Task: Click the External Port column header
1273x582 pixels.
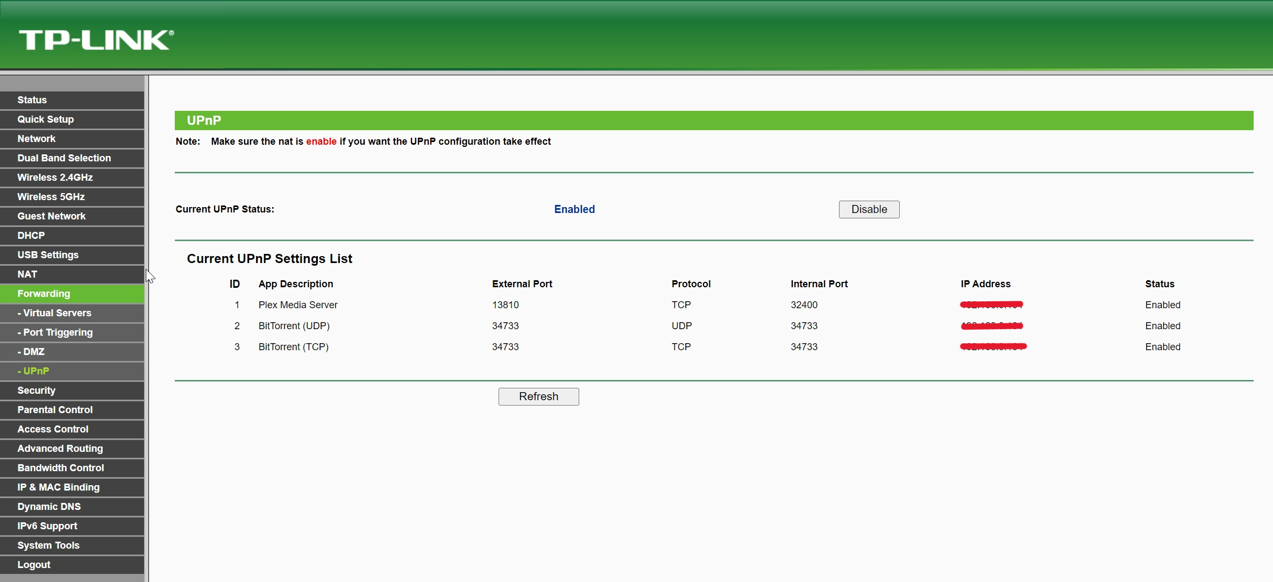Action: 522,284
